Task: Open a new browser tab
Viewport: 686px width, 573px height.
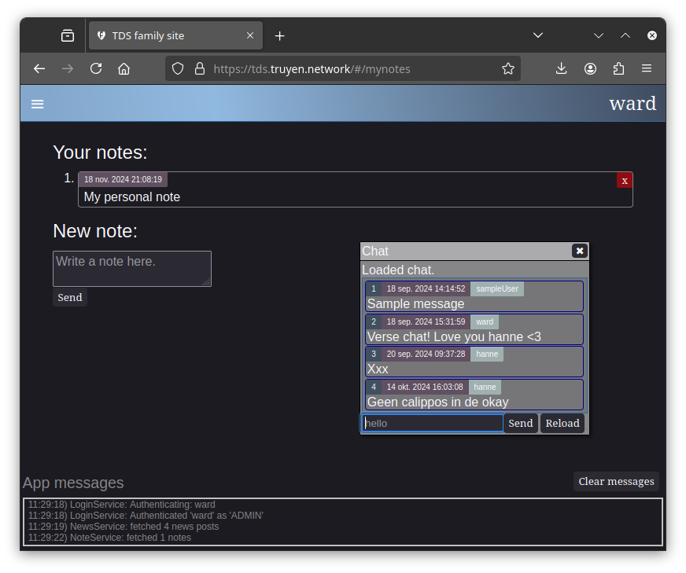Action: [279, 35]
